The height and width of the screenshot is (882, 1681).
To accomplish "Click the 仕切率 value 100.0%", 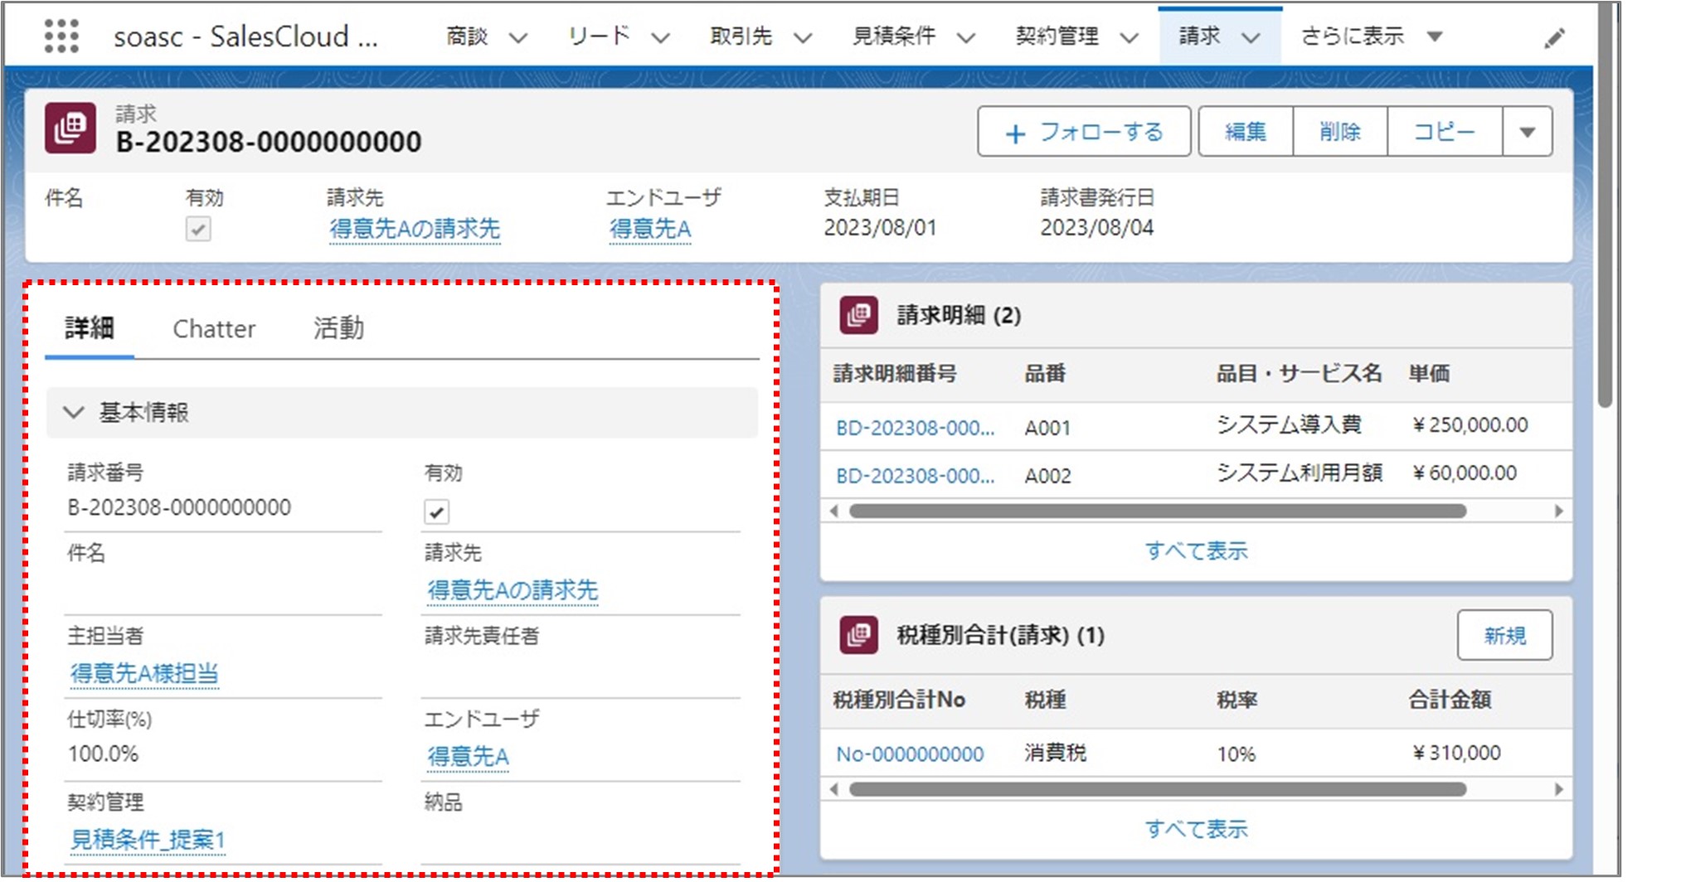I will pyautogui.click(x=103, y=754).
